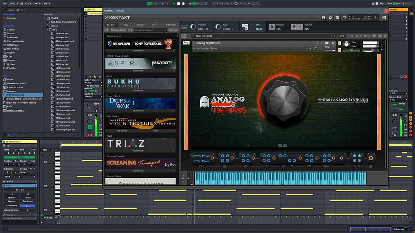The height and width of the screenshot is (233, 415).
Task: Click the Favoritos red collection tag
Action: 4,18
